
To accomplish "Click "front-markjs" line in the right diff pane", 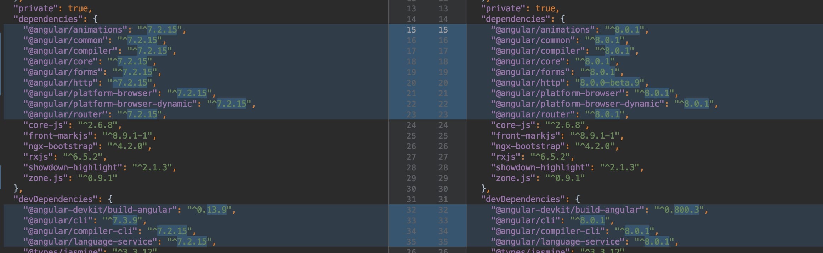I will pos(557,136).
